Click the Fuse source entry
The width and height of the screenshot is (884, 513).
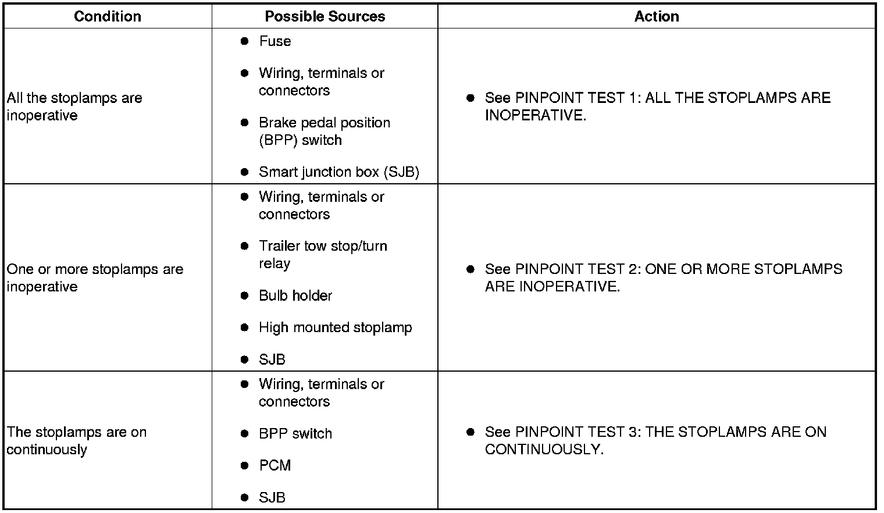275,41
